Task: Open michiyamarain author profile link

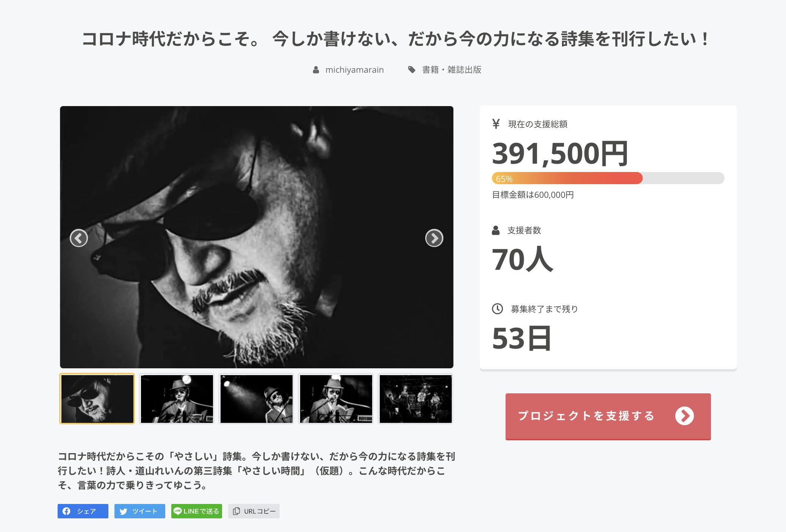Action: coord(354,70)
